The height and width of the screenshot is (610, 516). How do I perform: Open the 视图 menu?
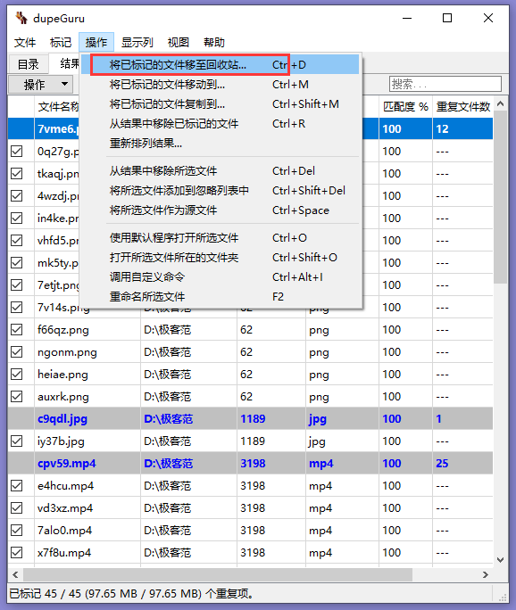tap(178, 42)
